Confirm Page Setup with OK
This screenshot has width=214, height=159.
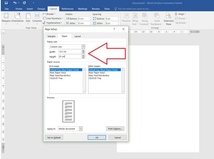[97, 137]
